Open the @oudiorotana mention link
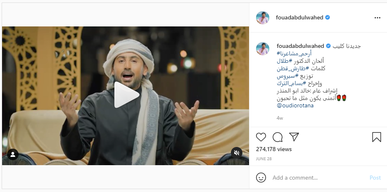 (295, 105)
